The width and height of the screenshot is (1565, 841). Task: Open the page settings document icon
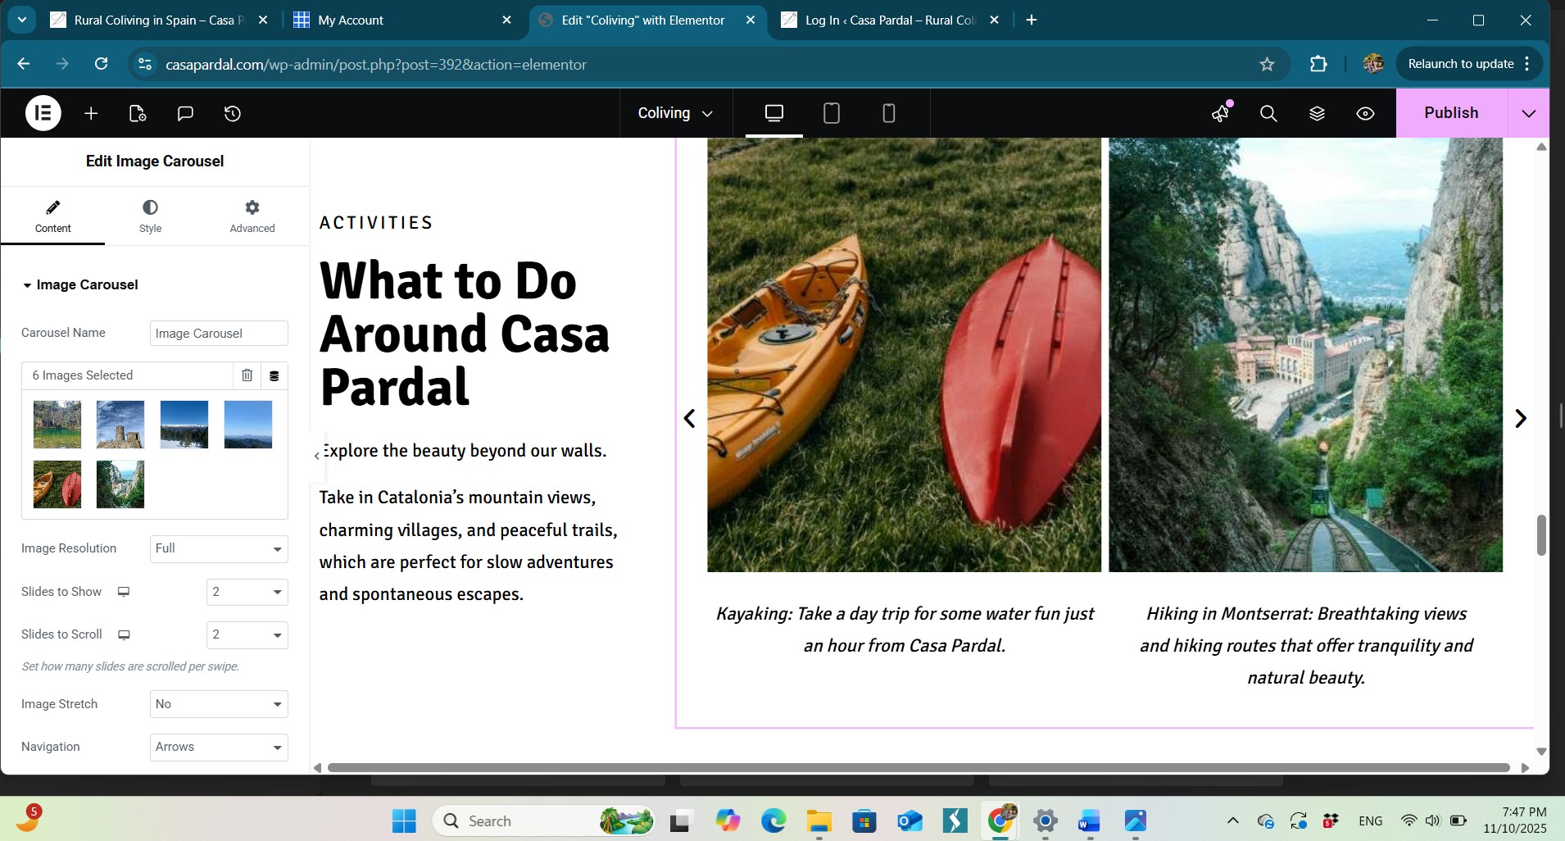point(138,113)
